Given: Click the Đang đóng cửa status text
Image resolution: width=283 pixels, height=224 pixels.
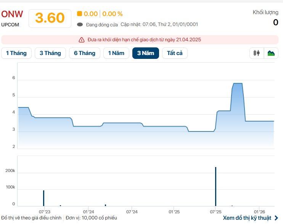Looking at the screenshot, I should point(102,24).
